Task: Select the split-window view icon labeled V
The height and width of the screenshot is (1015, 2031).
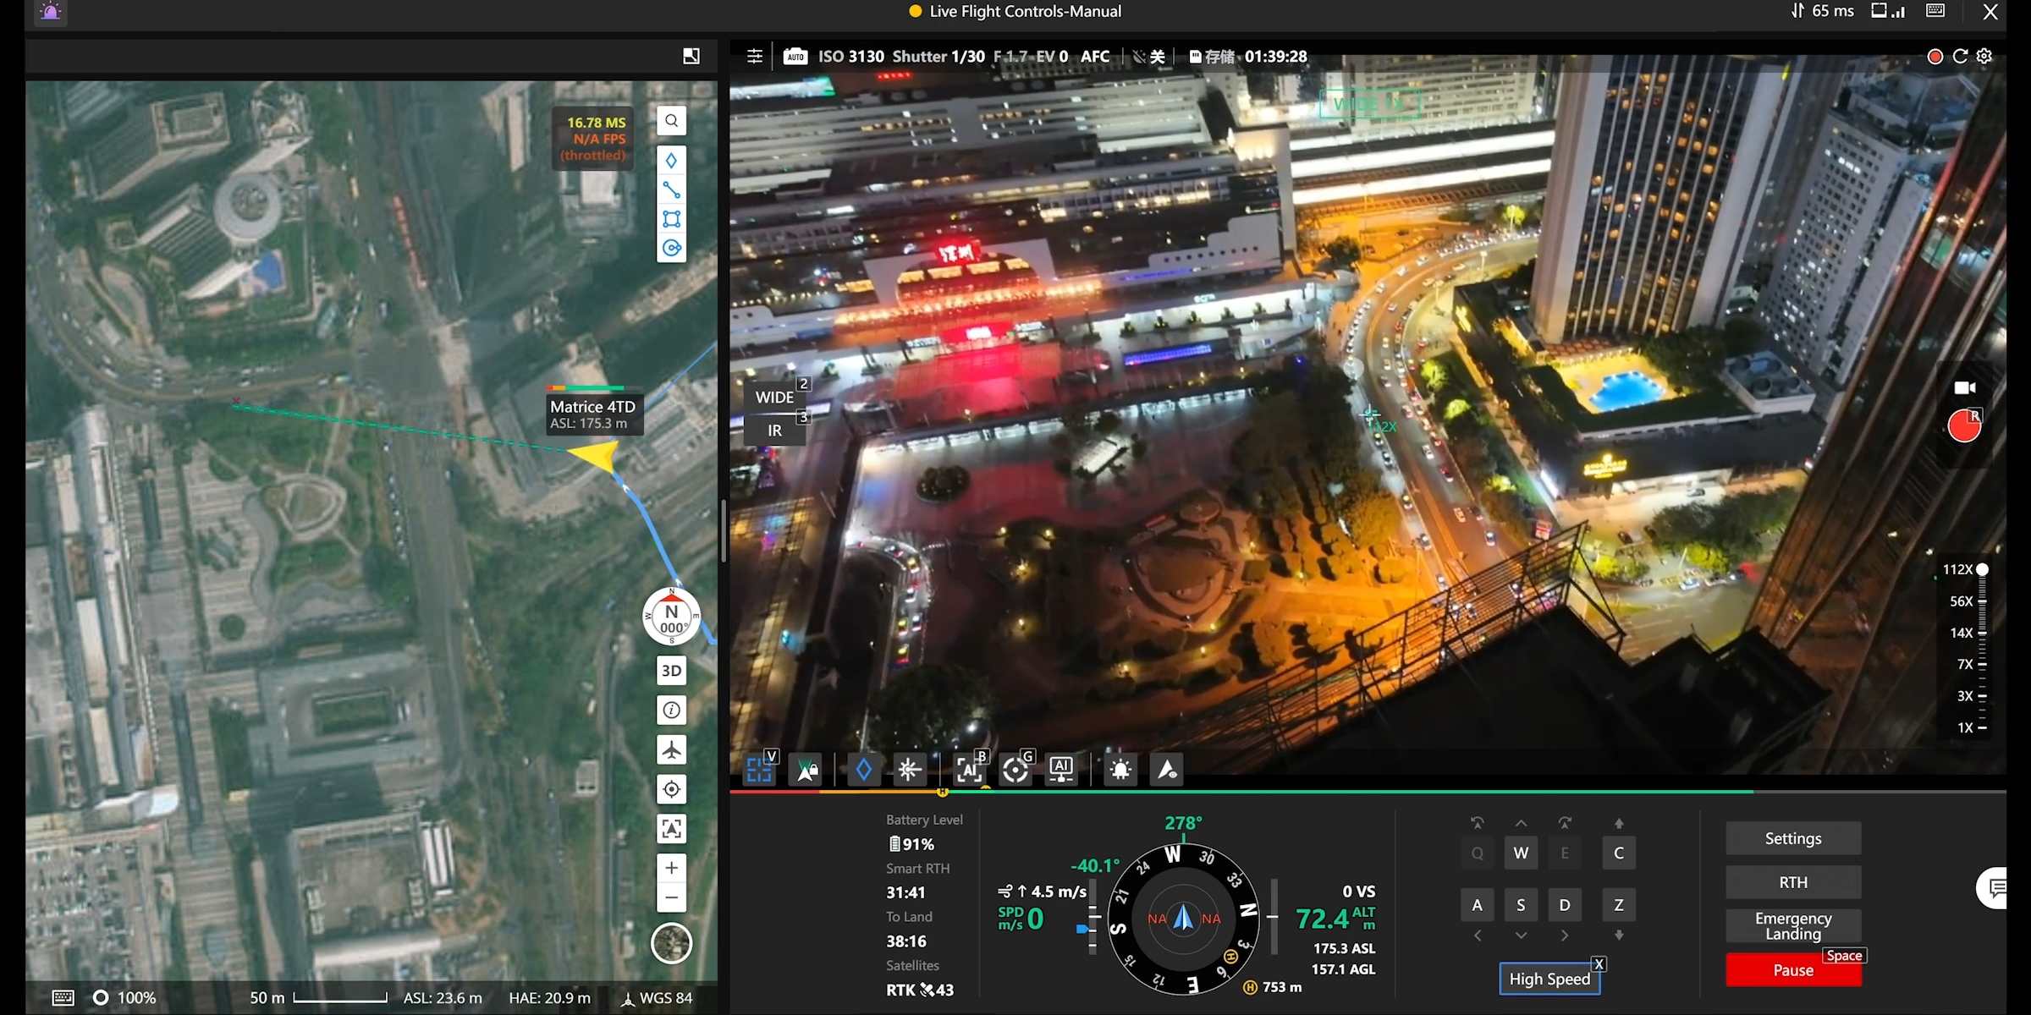Action: tap(759, 770)
